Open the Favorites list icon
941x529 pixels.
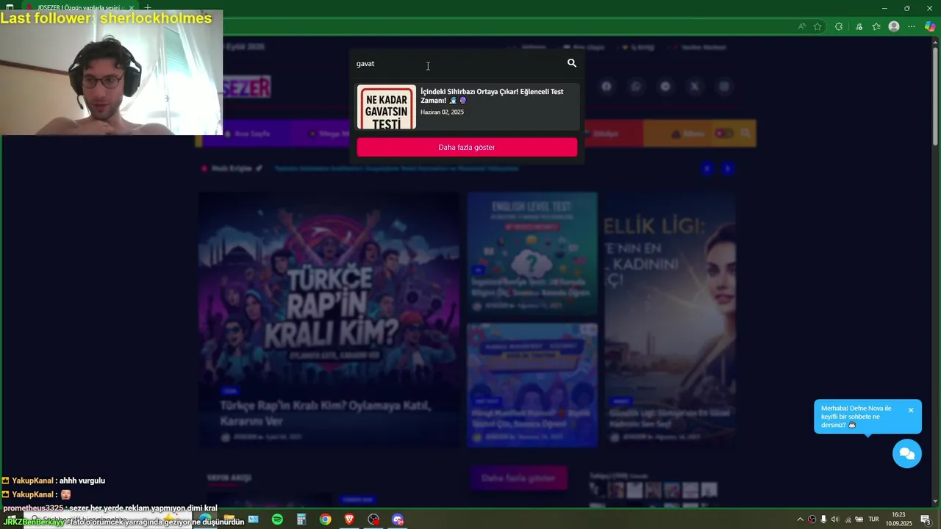pos(876,26)
